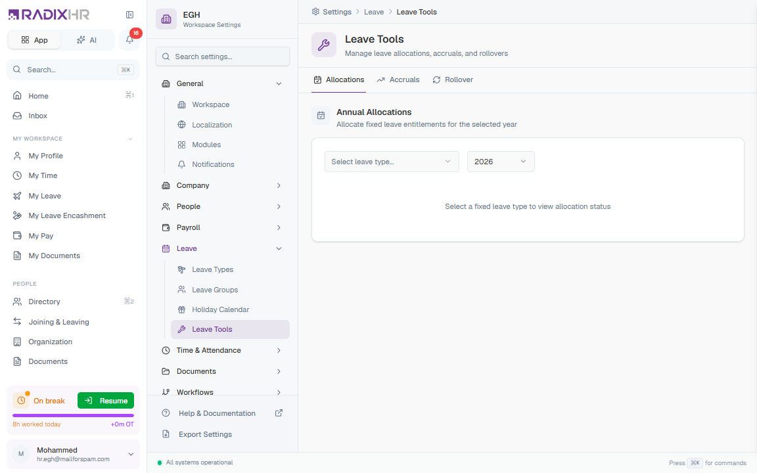The width and height of the screenshot is (757, 473).
Task: Open My Leave page
Action: [74, 196]
